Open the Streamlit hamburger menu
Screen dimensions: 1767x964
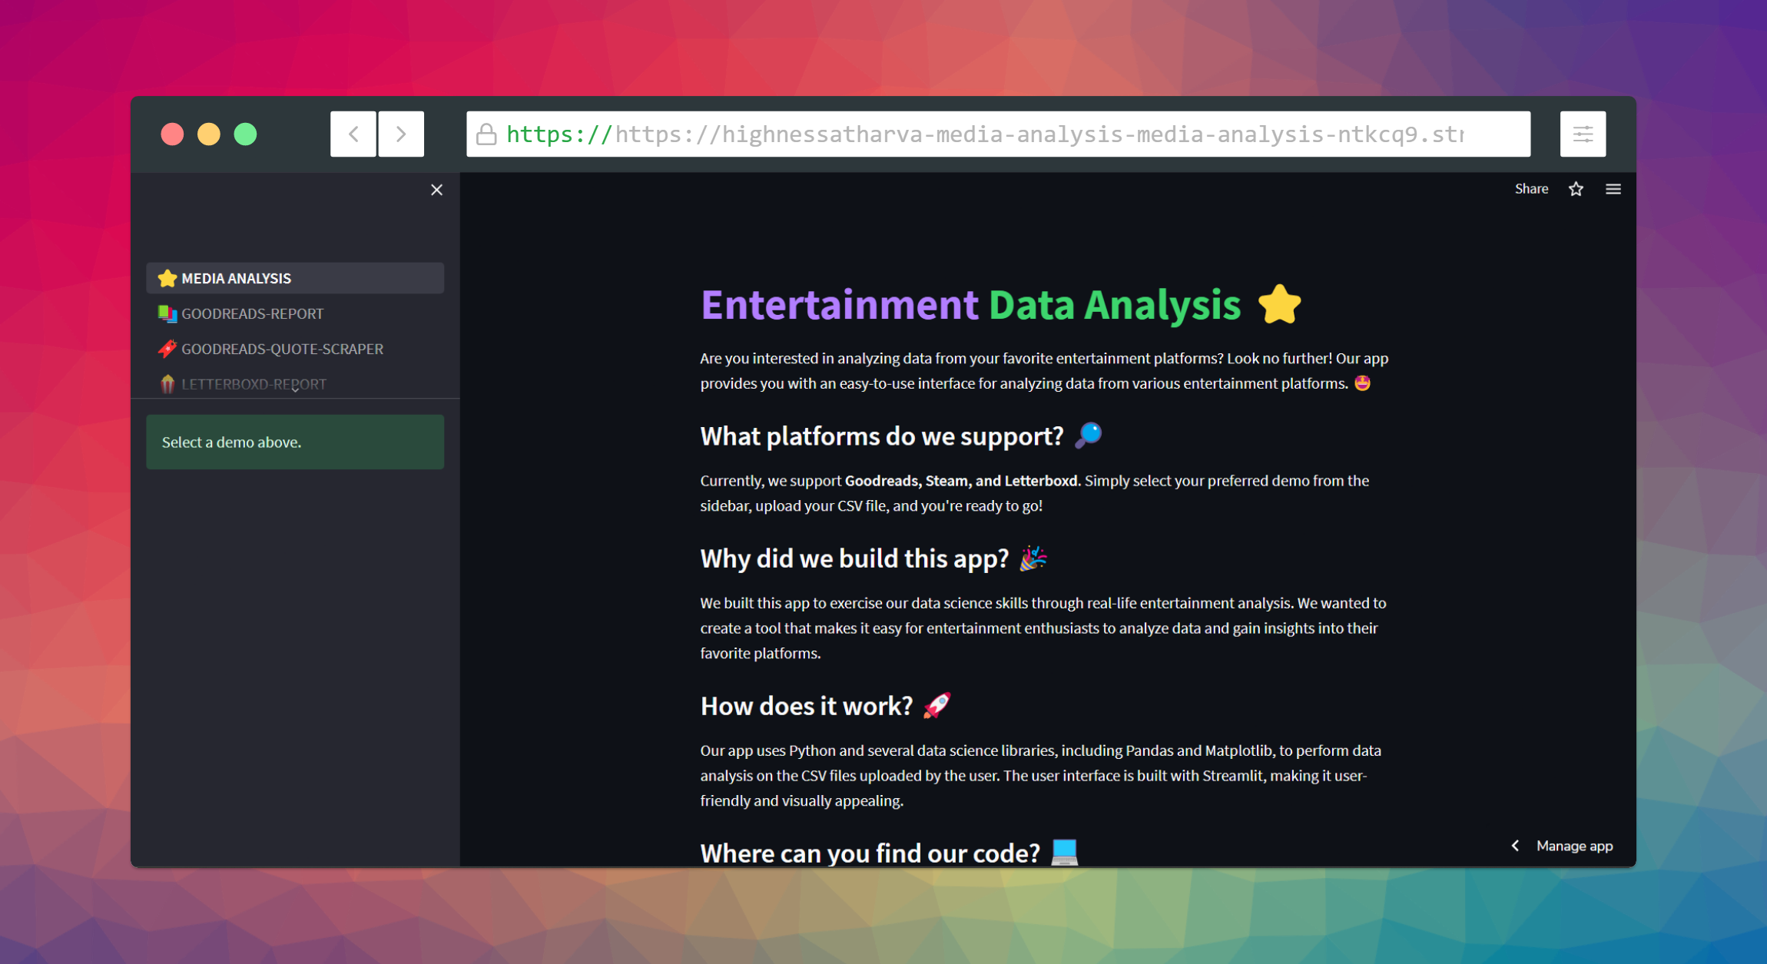pos(1613,189)
